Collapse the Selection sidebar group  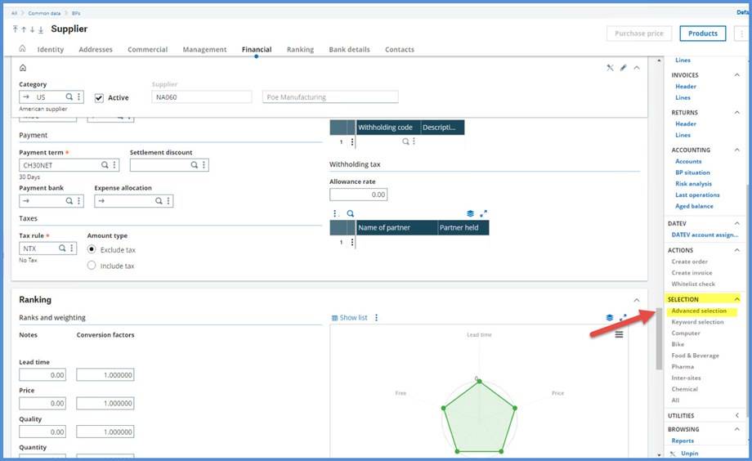click(x=737, y=299)
